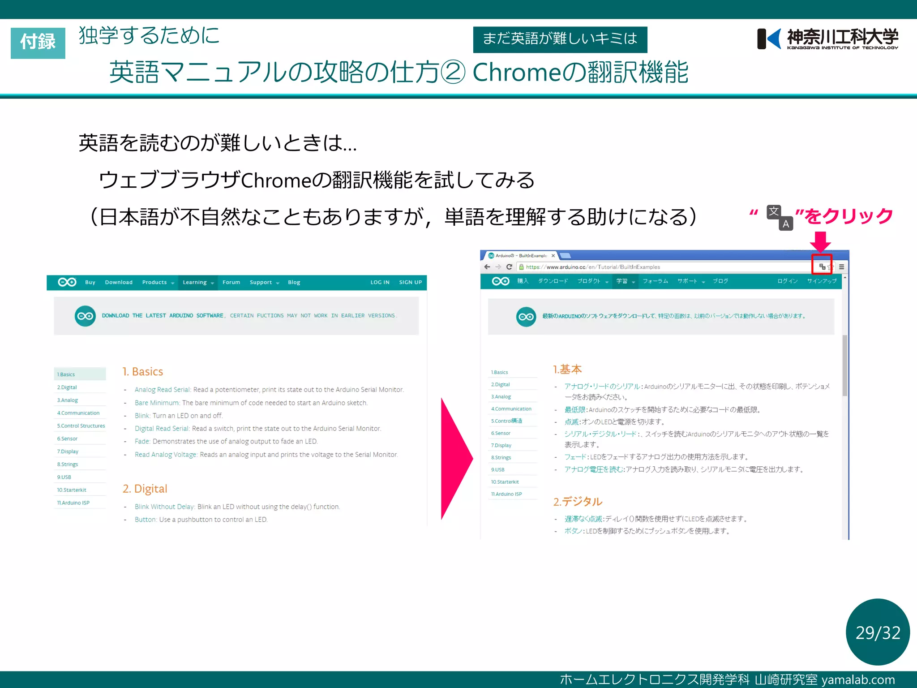Open Forum in English nav bar
This screenshot has width=917, height=688.
(x=231, y=282)
